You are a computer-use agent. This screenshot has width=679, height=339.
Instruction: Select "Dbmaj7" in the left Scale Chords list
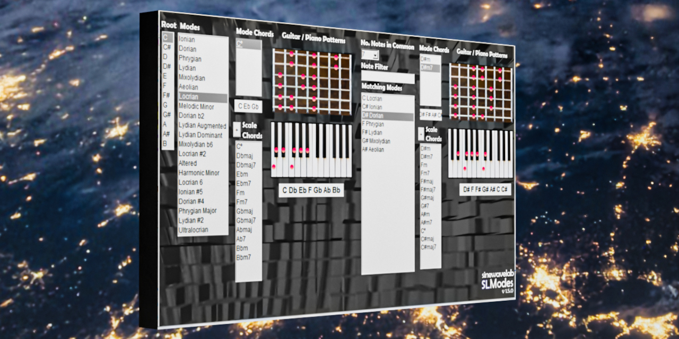click(247, 165)
